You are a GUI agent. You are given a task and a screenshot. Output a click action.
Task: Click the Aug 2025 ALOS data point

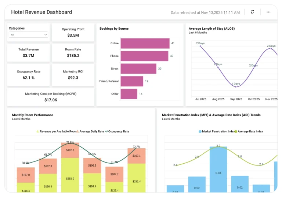[218, 67]
